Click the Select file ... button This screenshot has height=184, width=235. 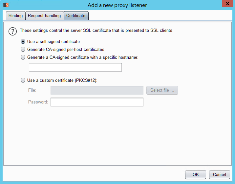coord(162,90)
